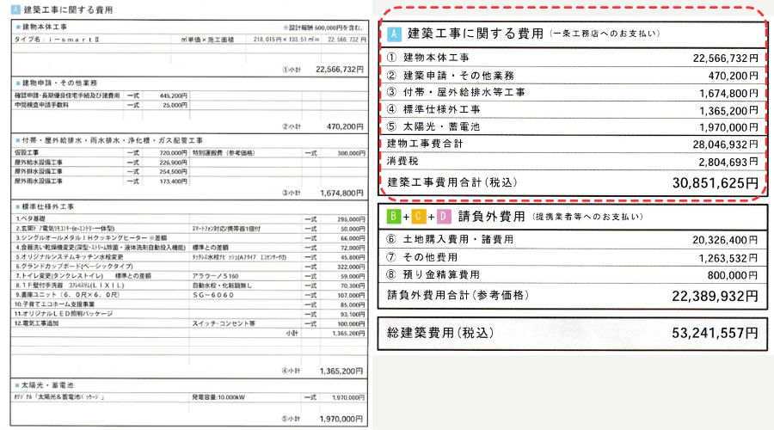Click the 720,000円 amount for 仮設工事
Image resolution: width=774 pixels, height=430 pixels.
173,153
